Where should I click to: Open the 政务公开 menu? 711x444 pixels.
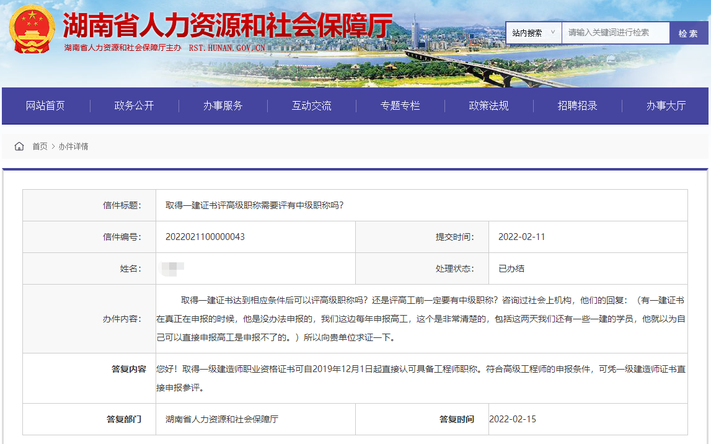(x=133, y=105)
